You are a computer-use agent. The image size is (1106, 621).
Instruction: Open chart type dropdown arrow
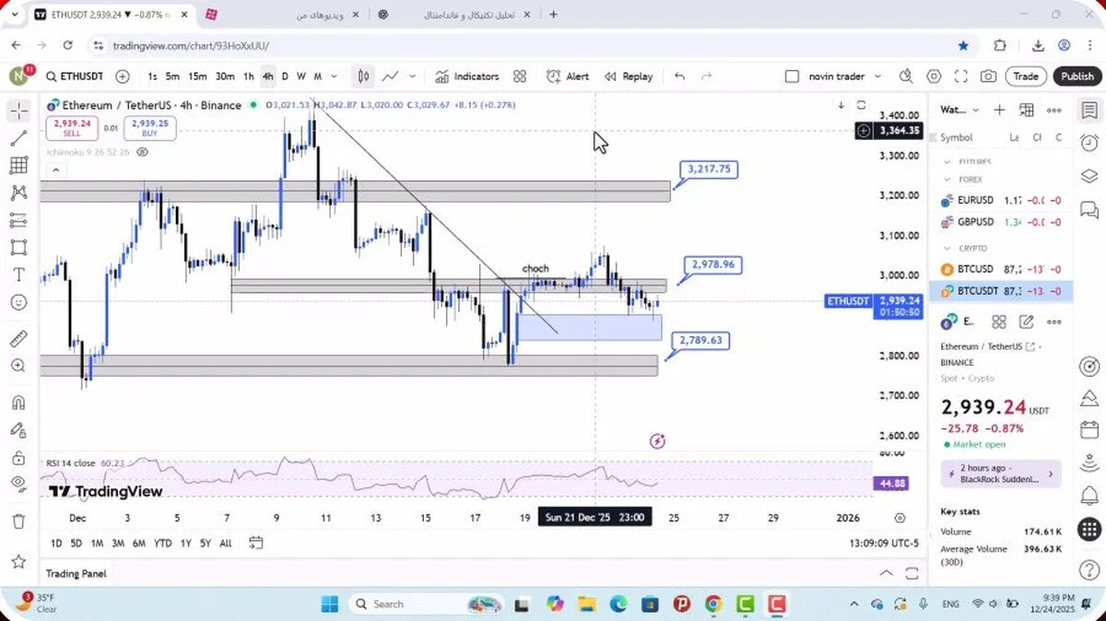click(x=412, y=76)
